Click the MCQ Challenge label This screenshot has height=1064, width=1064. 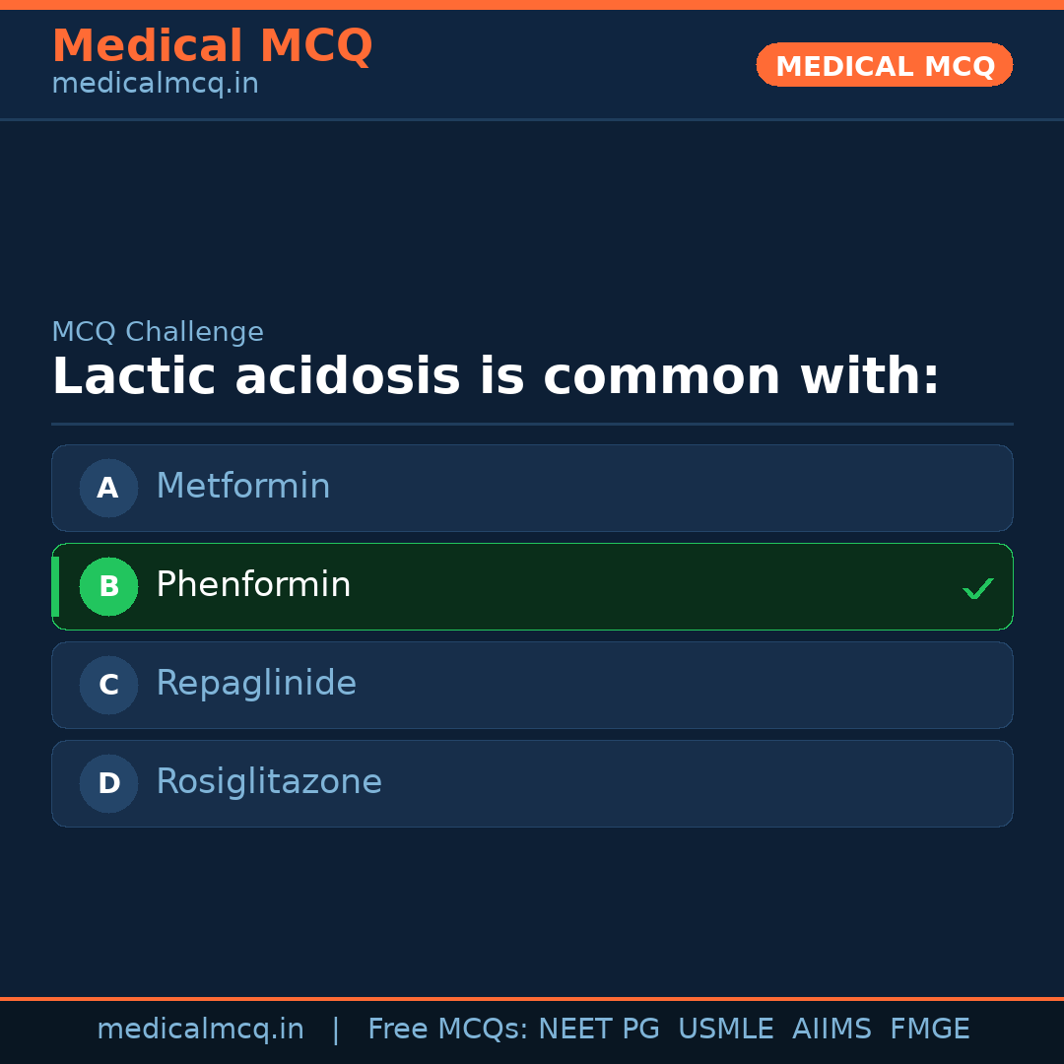pos(158,332)
